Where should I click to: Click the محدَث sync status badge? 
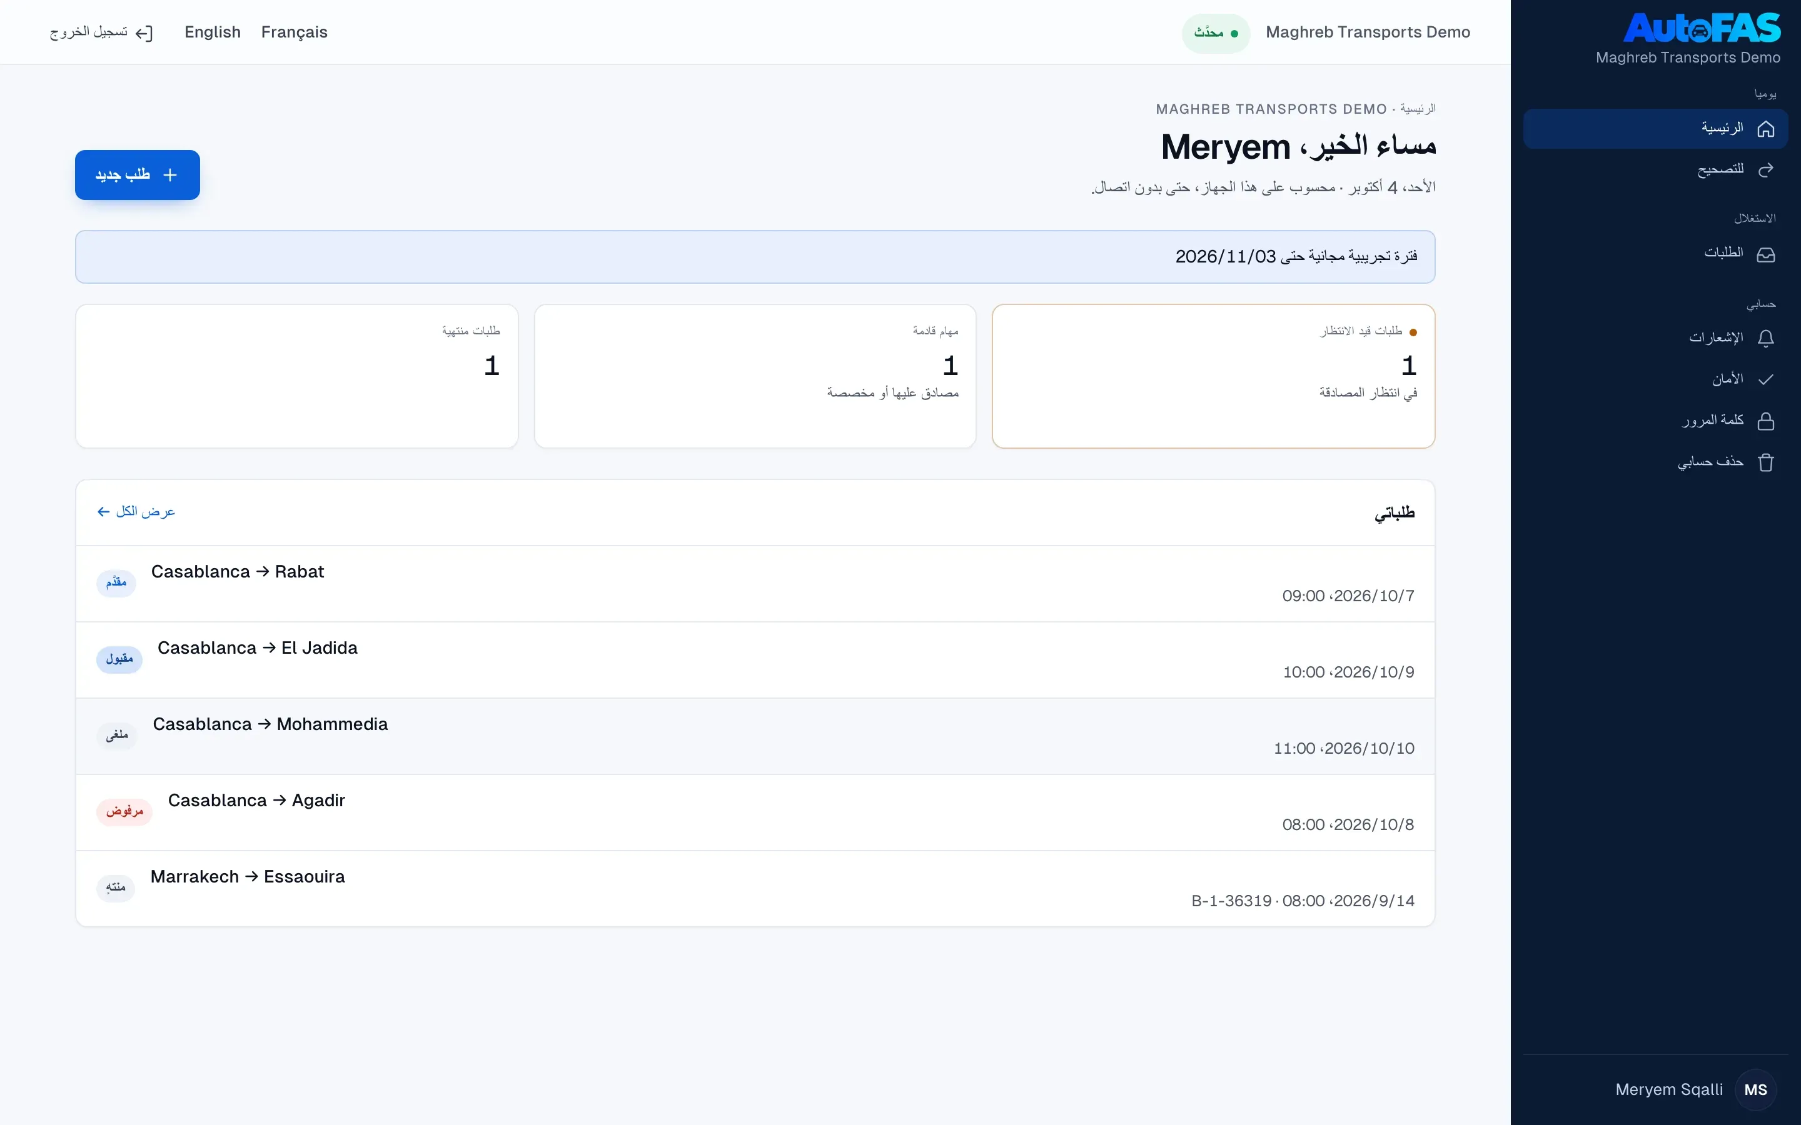point(1216,32)
